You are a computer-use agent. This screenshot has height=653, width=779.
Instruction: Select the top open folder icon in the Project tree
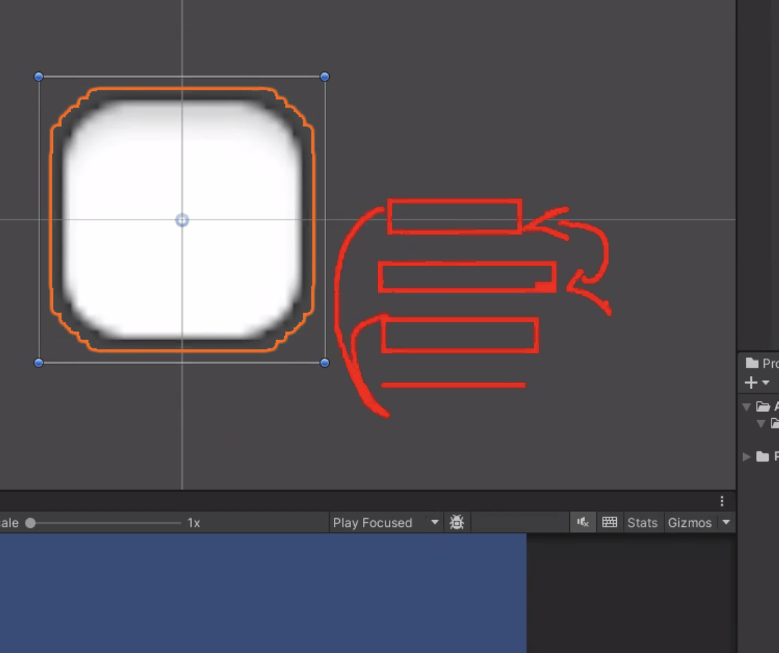(763, 407)
